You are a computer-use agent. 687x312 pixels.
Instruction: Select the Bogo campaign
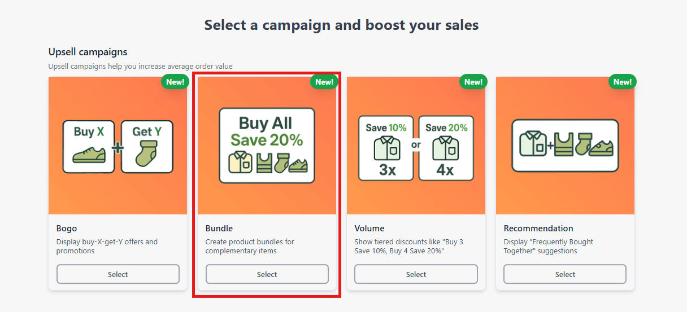118,274
